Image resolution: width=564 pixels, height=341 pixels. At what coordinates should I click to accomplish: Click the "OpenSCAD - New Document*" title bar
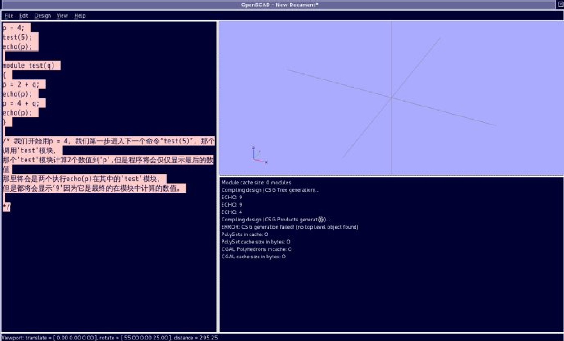(x=279, y=5)
